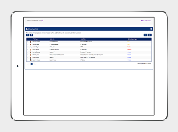Click avatar in the IT Service Designer row

point(31,50)
